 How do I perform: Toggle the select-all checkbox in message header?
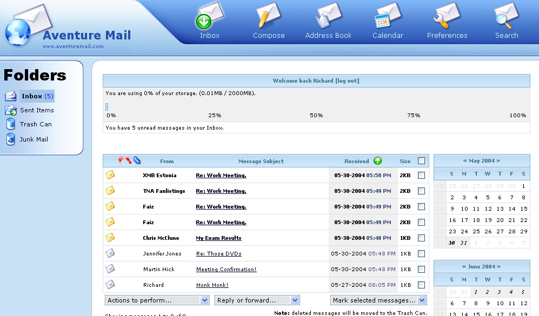[x=421, y=161]
